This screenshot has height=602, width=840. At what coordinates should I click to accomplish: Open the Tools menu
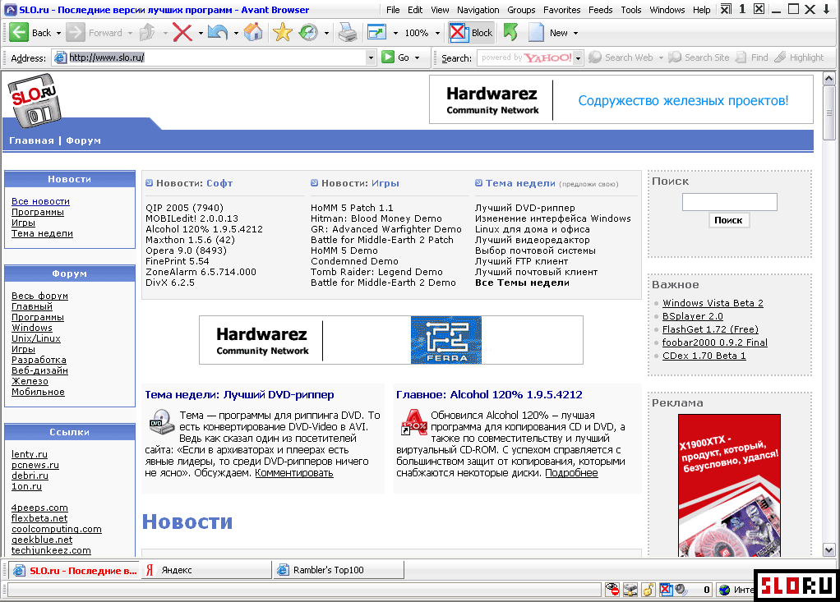point(631,10)
